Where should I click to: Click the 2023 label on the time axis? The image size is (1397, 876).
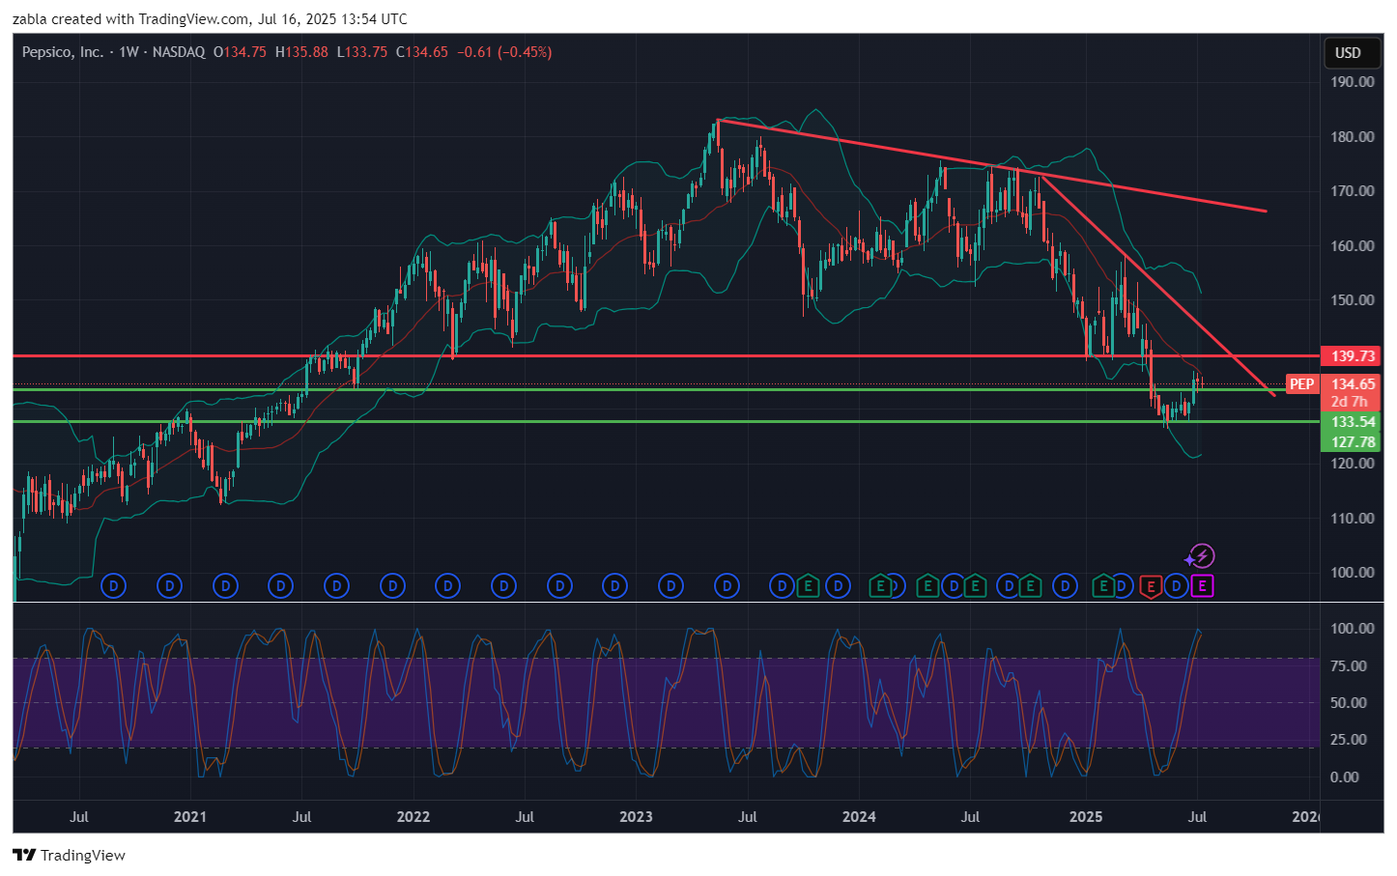coord(636,817)
